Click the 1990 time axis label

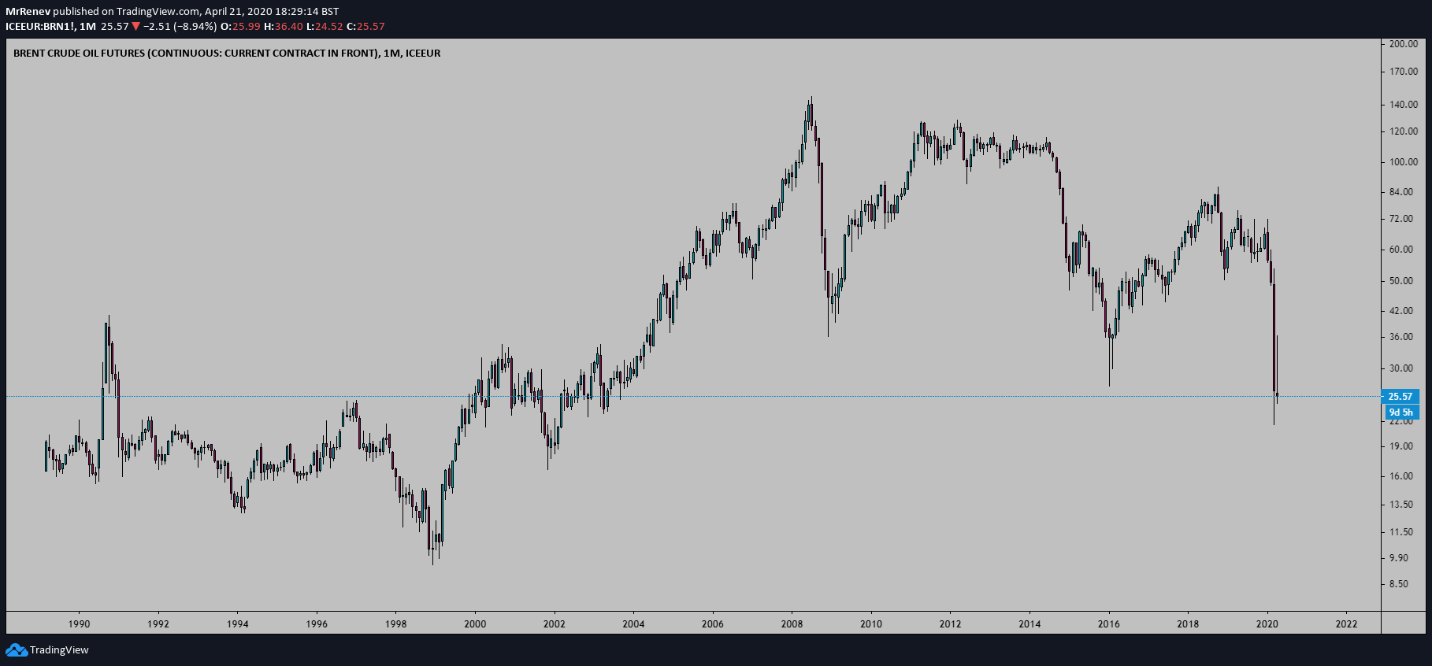click(79, 624)
